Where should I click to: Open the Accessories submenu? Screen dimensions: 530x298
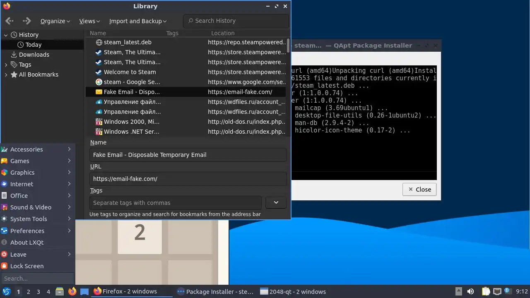point(37,149)
